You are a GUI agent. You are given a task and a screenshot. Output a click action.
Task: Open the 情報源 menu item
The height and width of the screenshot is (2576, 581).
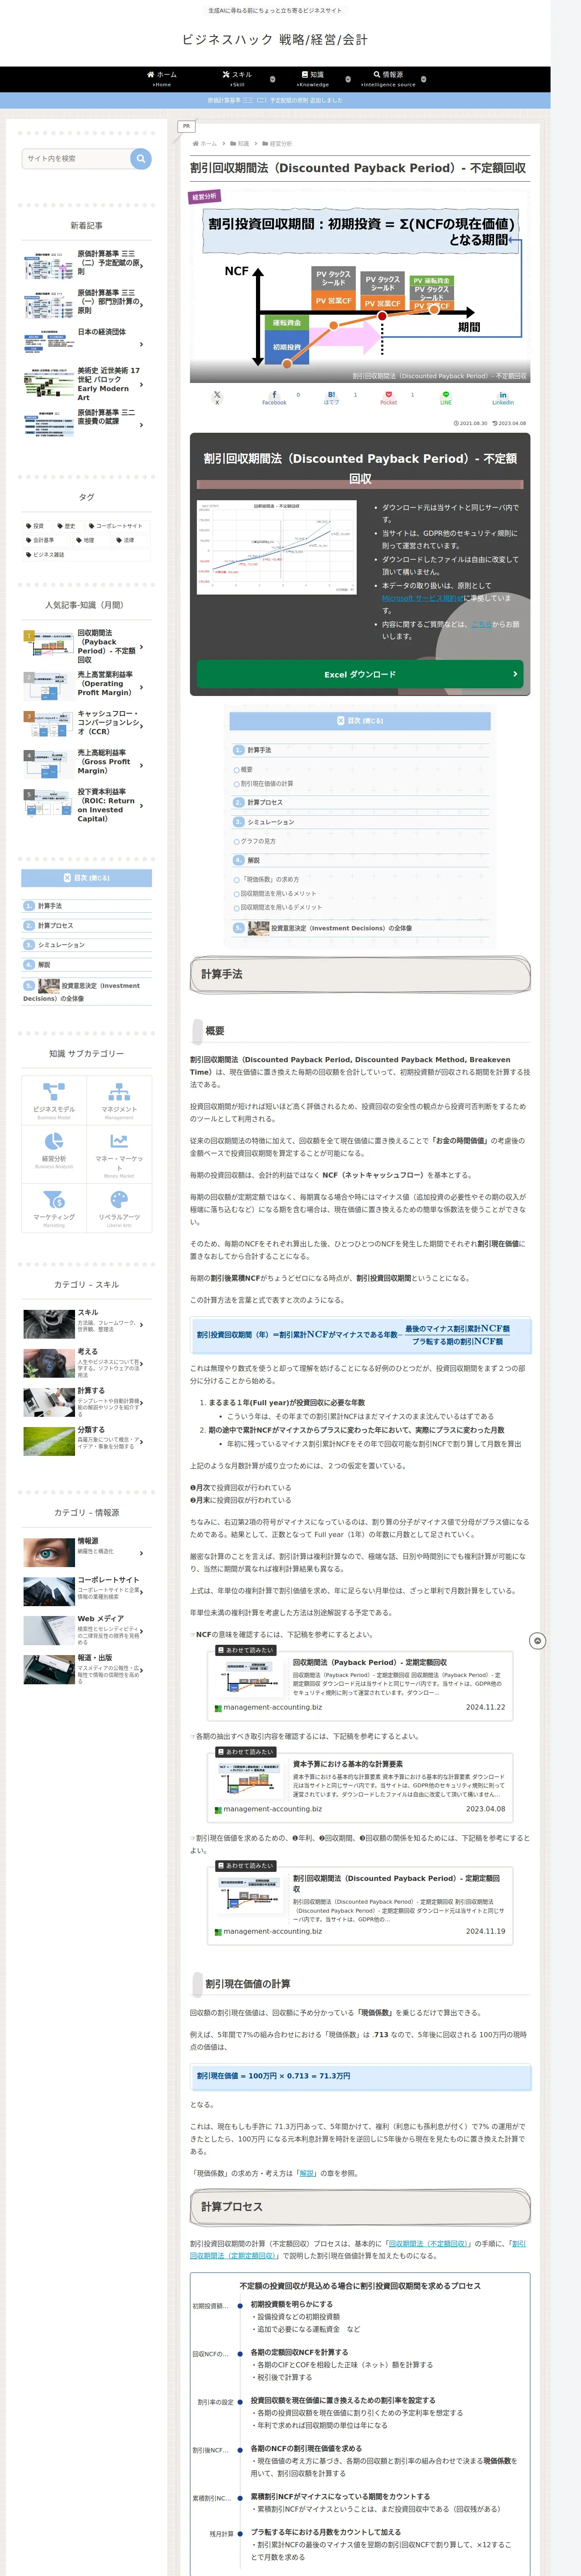(x=388, y=79)
